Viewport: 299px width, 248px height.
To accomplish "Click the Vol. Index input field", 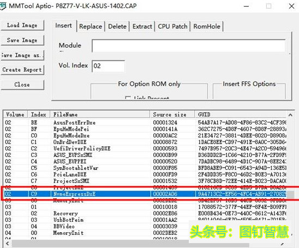I will tap(109, 66).
